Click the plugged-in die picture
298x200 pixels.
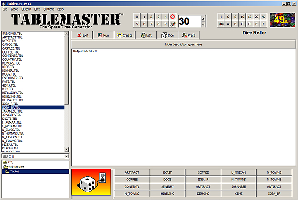[91, 182]
